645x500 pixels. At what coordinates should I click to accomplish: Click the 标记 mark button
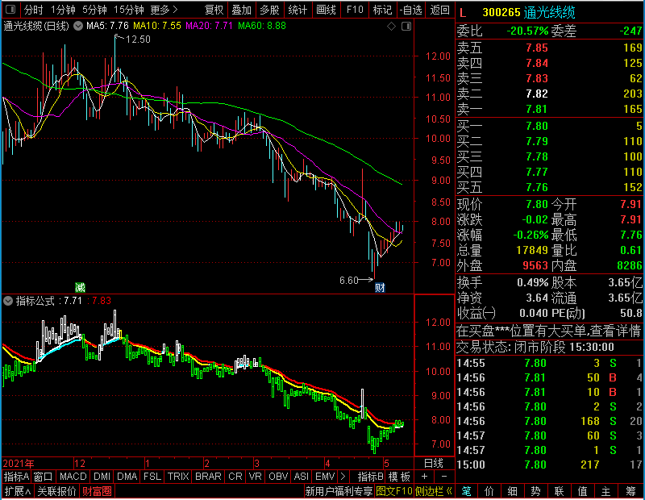[x=382, y=10]
